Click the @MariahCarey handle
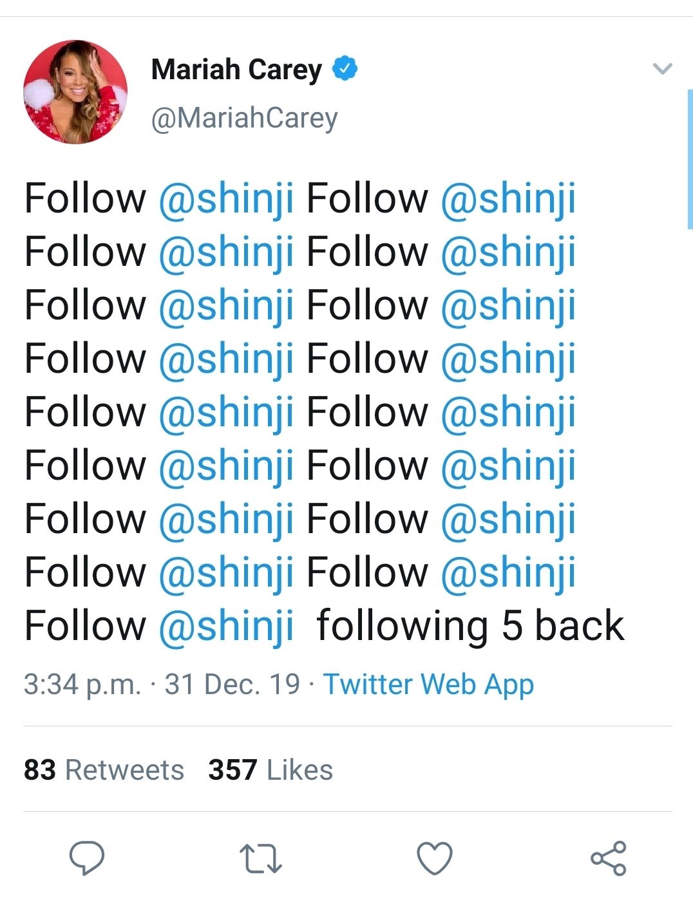 coord(244,118)
